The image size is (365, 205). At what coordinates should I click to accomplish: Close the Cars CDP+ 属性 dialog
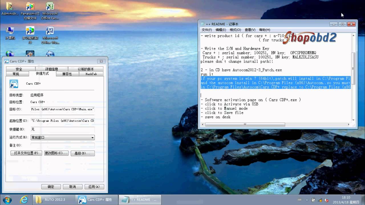tap(101, 61)
